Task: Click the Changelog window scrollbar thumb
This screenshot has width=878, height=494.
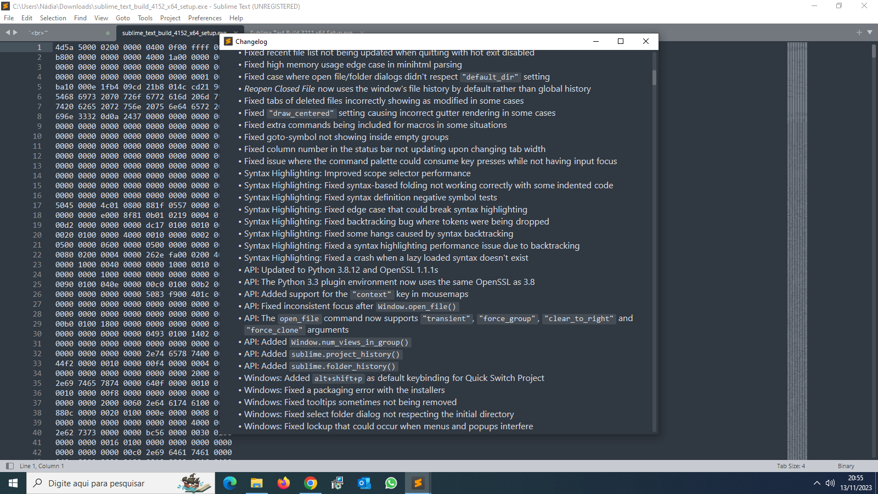Action: tap(654, 77)
